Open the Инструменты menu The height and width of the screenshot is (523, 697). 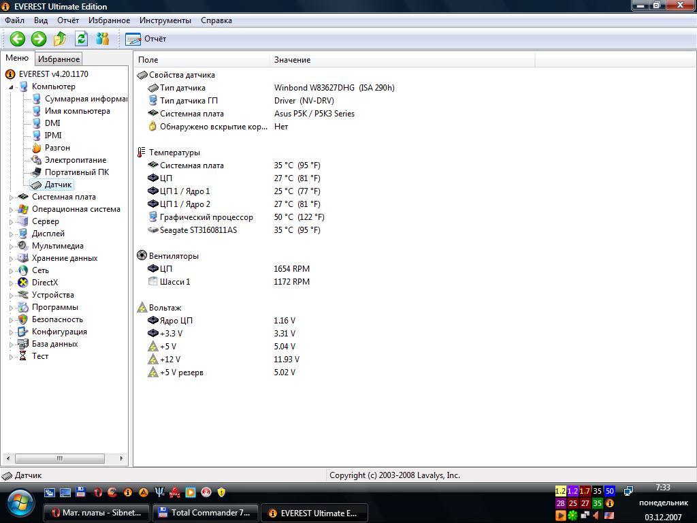165,20
